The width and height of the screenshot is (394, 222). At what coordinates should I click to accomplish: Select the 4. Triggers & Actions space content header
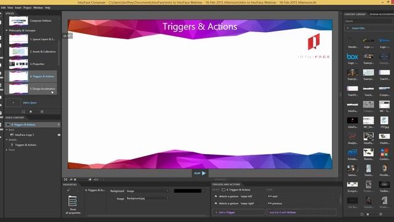click(33, 125)
